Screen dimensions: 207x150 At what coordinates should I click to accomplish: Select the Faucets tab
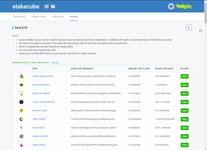pos(74,16)
